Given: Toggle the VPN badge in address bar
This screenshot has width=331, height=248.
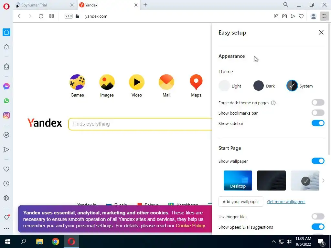Looking at the screenshot, I should pyautogui.click(x=69, y=16).
